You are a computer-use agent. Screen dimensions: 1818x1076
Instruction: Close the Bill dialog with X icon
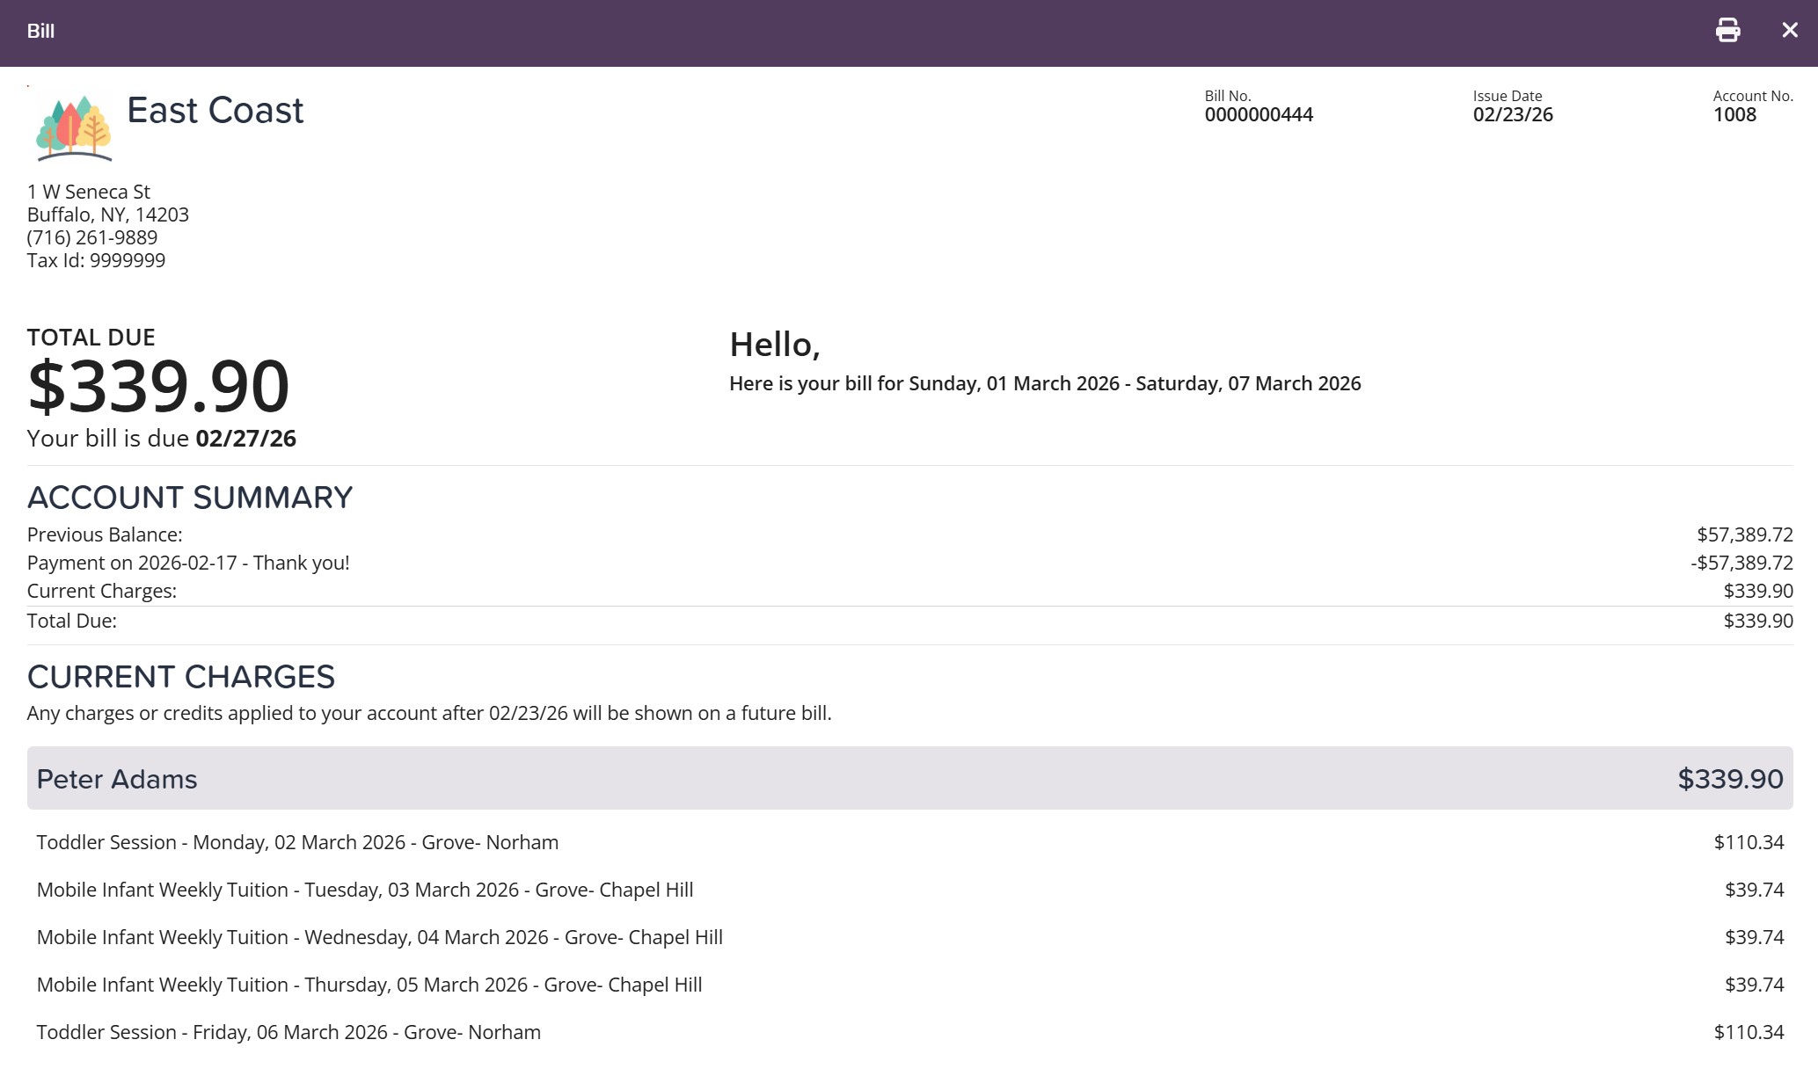click(1789, 31)
